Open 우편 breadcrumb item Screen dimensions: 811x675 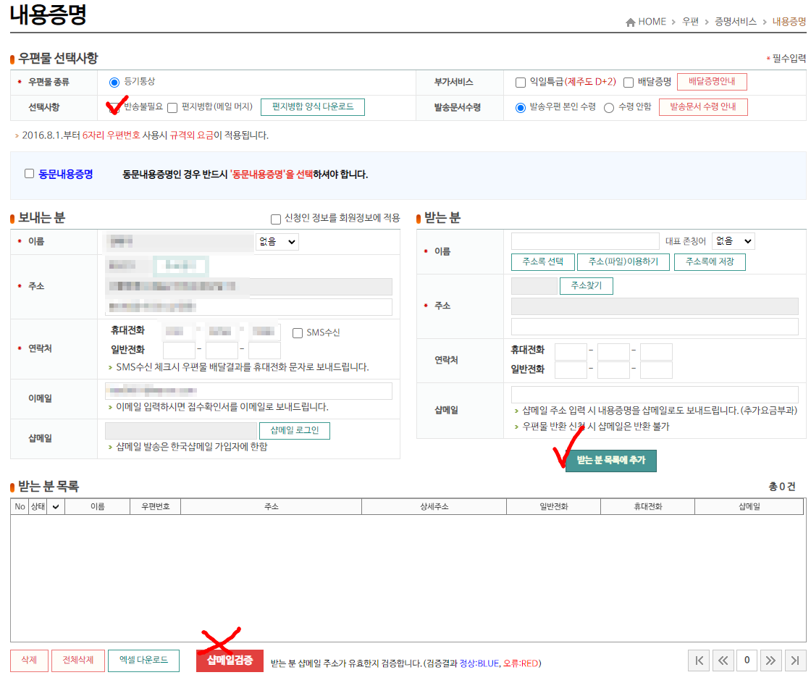coord(690,22)
